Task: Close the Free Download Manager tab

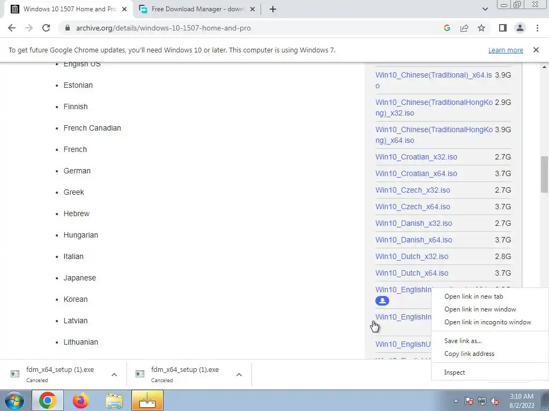Action: pyautogui.click(x=253, y=9)
